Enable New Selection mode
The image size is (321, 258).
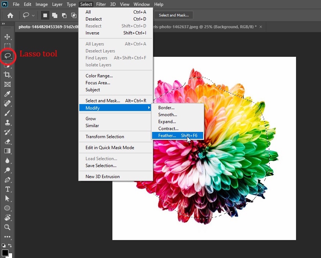[45, 15]
